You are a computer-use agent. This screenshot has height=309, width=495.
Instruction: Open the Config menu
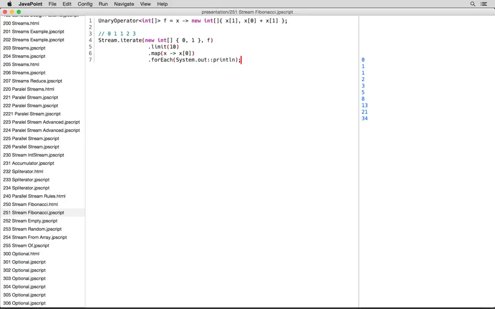(85, 4)
